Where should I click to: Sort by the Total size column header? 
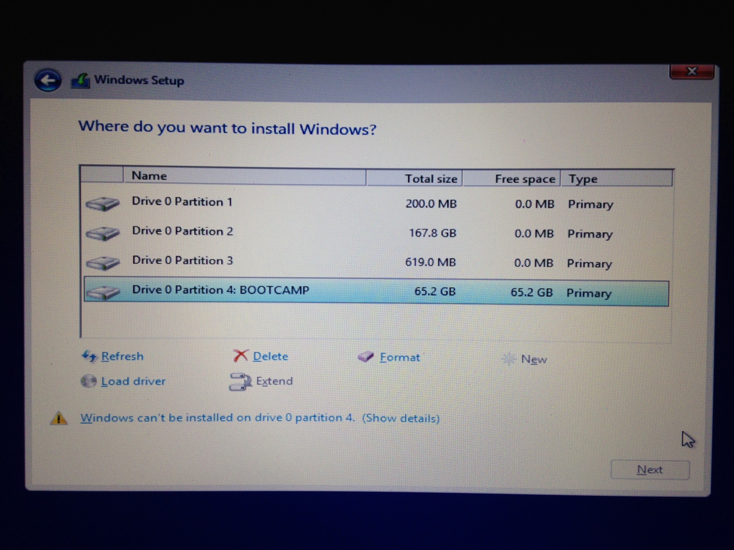pyautogui.click(x=415, y=178)
